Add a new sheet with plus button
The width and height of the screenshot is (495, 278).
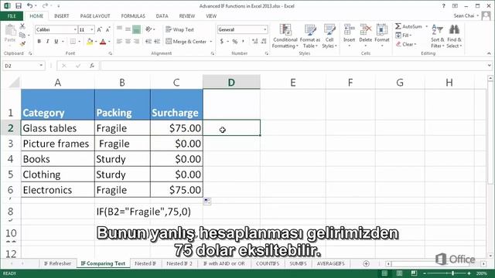pyautogui.click(x=366, y=263)
